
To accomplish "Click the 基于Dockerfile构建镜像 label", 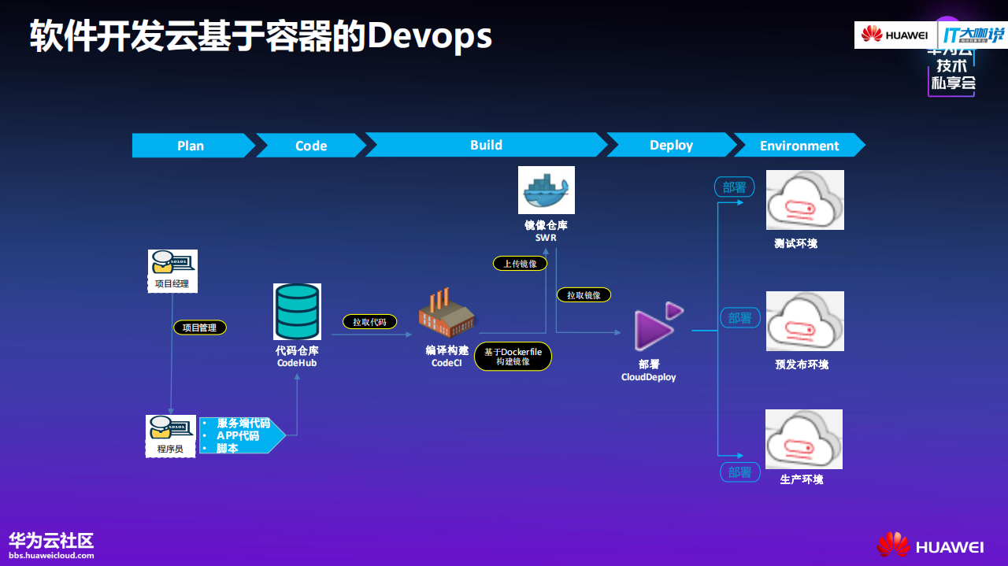I will (513, 356).
